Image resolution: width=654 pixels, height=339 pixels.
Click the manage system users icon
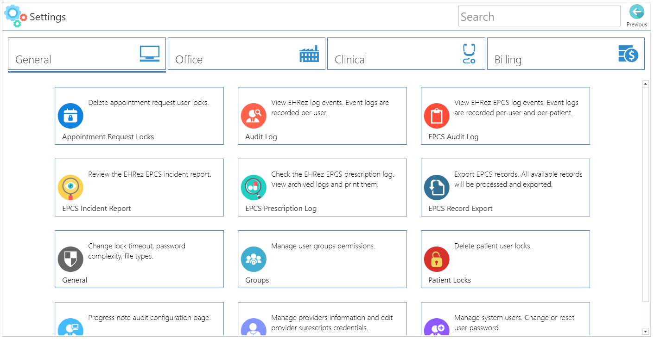tap(437, 327)
